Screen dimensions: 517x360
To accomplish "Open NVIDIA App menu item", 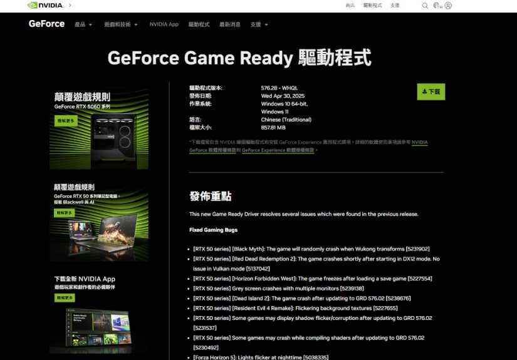I will (x=164, y=24).
